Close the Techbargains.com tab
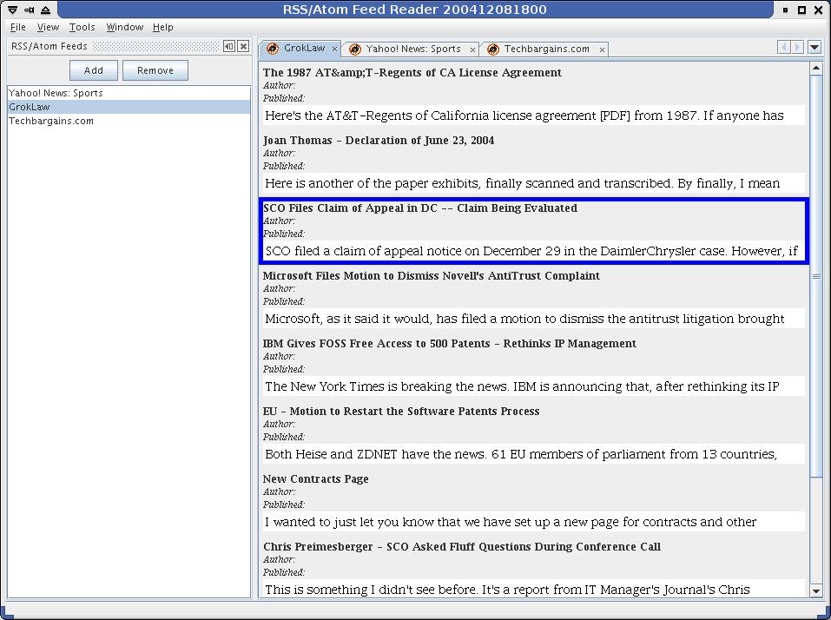 click(602, 49)
